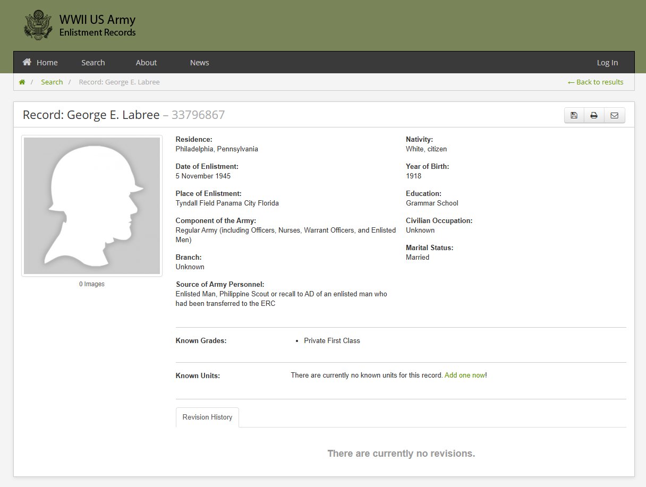
Task: Open the News page
Action: 199,63
